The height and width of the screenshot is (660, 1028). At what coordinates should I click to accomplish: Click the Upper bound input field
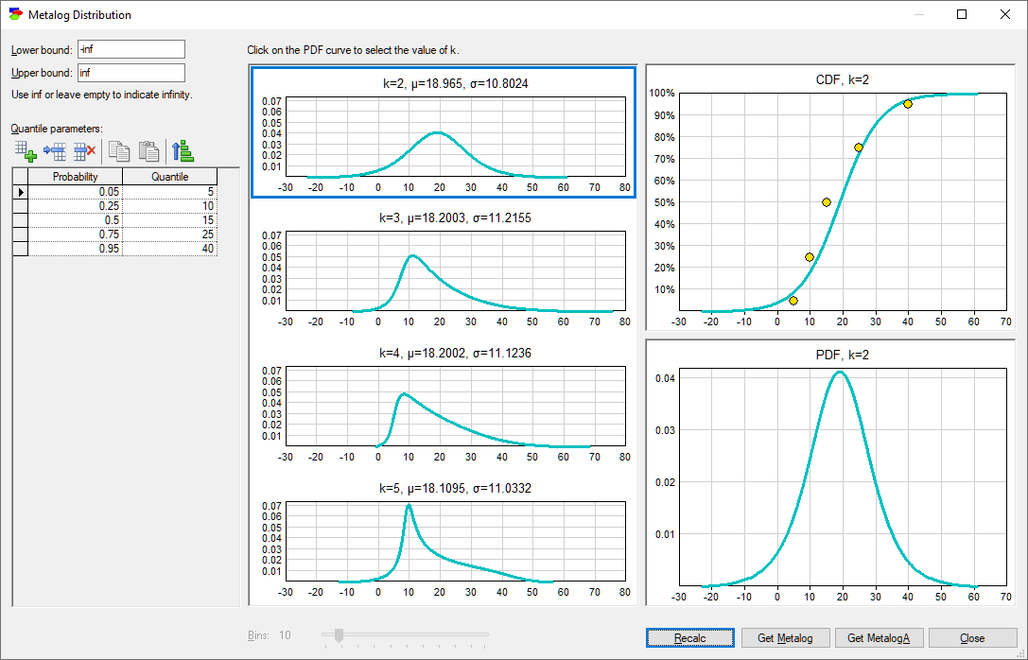click(131, 73)
